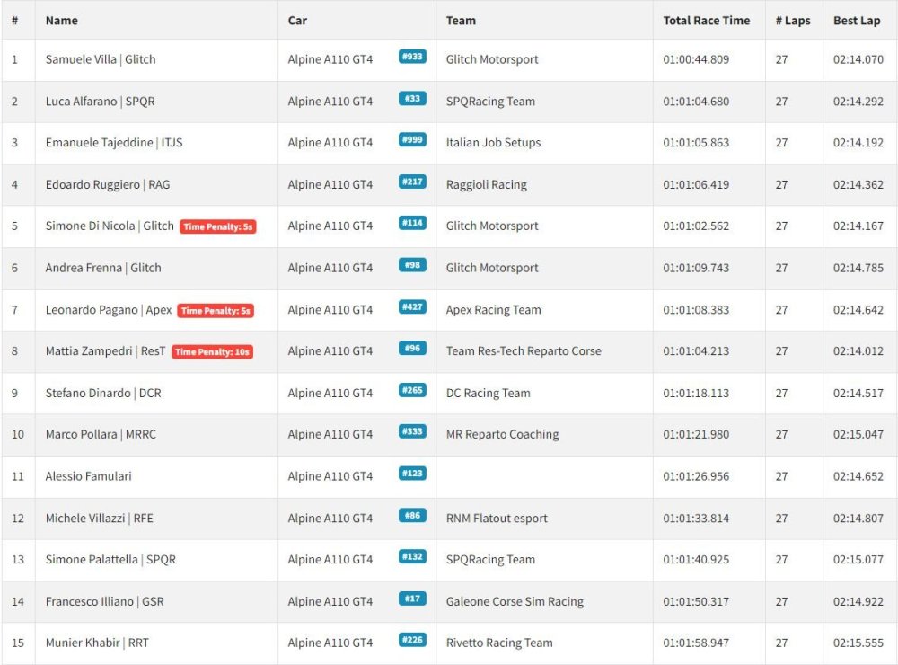The width and height of the screenshot is (898, 665).
Task: Select driver name Munier Khabir | RRT
Action: pyautogui.click(x=97, y=643)
